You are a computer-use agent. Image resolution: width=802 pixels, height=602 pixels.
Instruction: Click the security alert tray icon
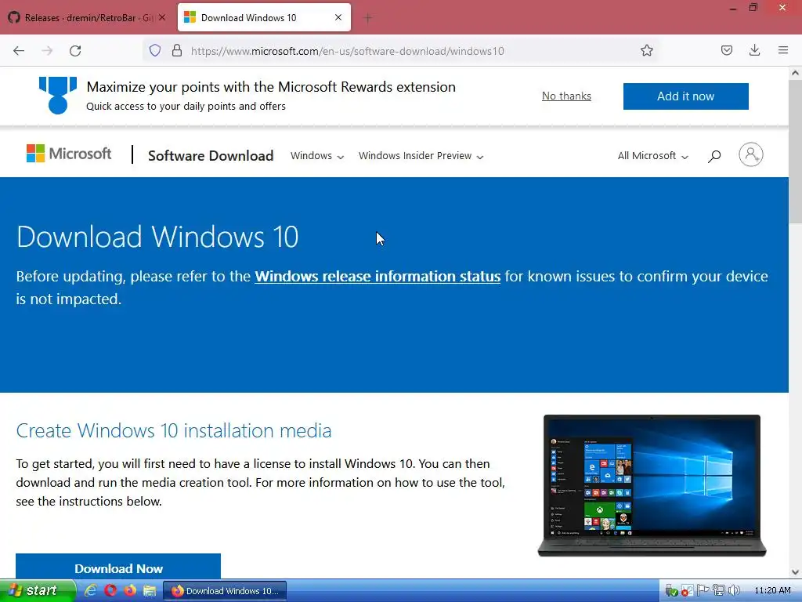[x=687, y=591]
